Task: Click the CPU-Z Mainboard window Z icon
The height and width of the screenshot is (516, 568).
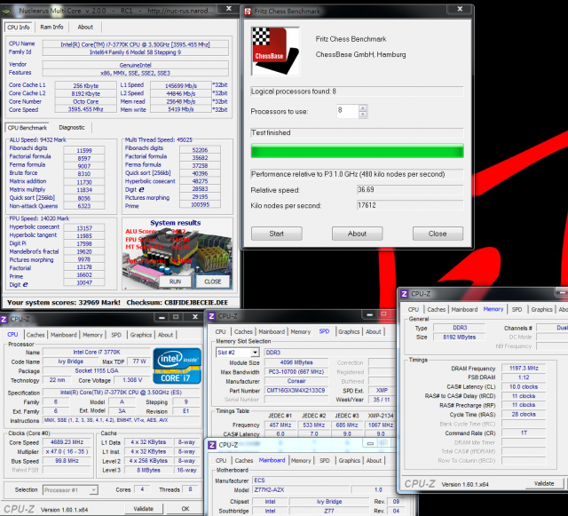Action: coord(212,445)
